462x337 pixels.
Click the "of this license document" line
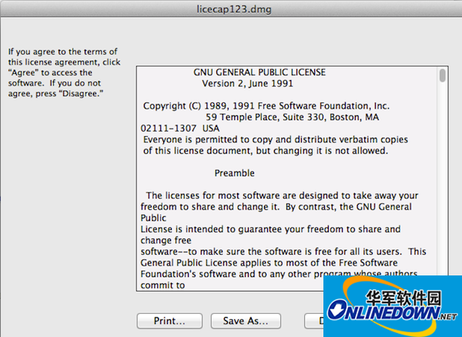click(x=266, y=151)
